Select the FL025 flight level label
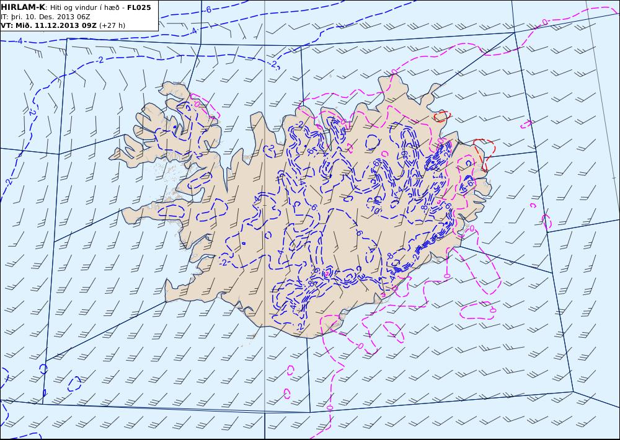Image resolution: width=620 pixels, height=440 pixels. (x=139, y=7)
